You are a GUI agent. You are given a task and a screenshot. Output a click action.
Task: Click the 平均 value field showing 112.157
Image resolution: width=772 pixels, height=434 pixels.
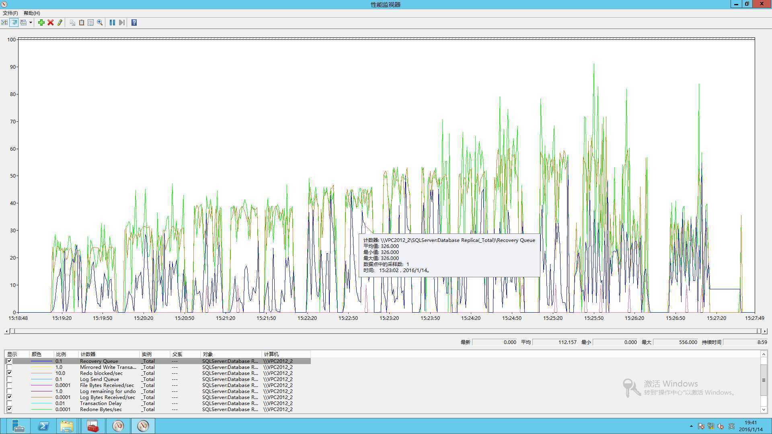pyautogui.click(x=555, y=342)
